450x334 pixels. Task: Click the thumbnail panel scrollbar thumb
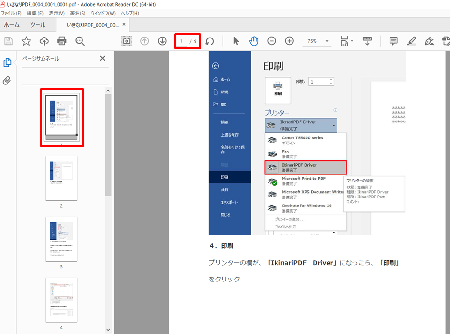(x=108, y=145)
